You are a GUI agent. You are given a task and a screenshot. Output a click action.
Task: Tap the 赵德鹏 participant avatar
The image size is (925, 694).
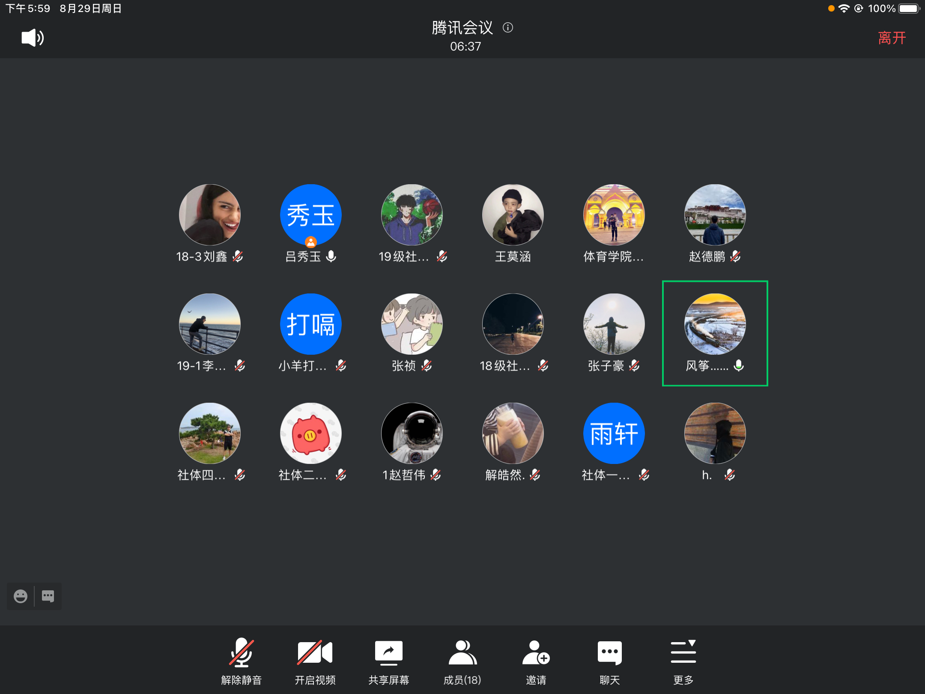[x=715, y=215]
